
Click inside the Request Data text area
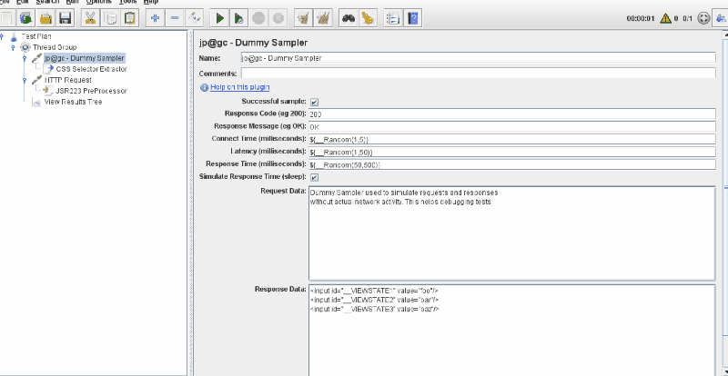click(512, 233)
